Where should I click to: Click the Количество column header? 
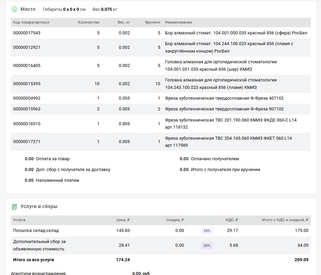[88, 23]
